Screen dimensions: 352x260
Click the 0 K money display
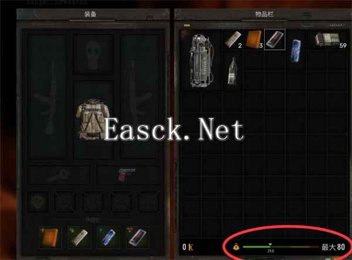[188, 247]
